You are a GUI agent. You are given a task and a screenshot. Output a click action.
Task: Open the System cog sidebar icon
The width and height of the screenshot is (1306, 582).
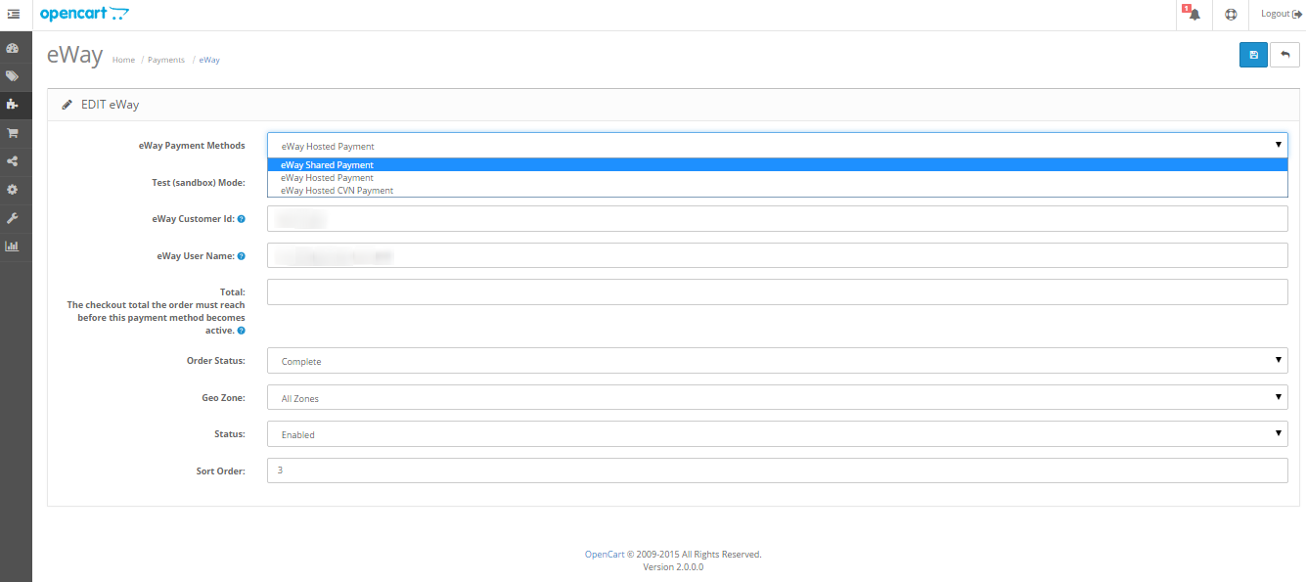(x=13, y=190)
